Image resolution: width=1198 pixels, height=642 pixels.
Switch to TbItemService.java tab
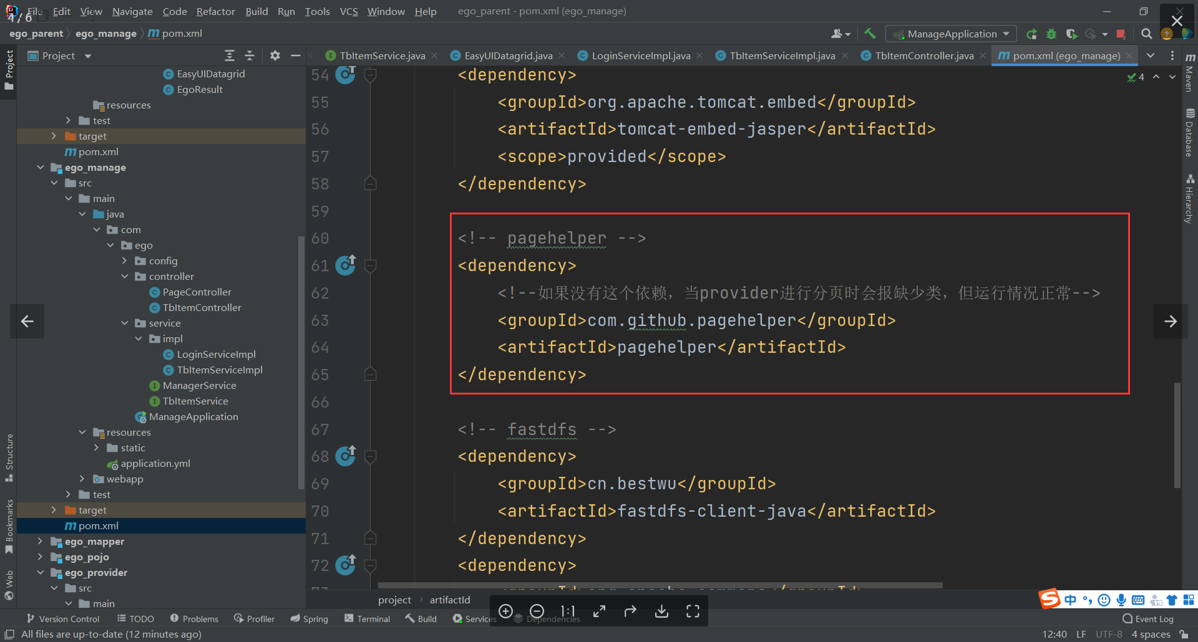coord(382,55)
